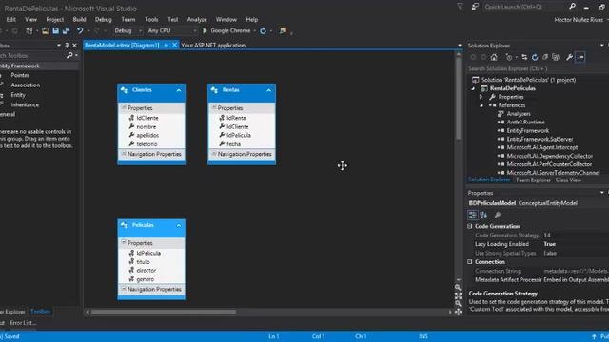609x342 pixels.
Task: Expand the Properties node in Solution Explorer
Action: click(x=481, y=97)
